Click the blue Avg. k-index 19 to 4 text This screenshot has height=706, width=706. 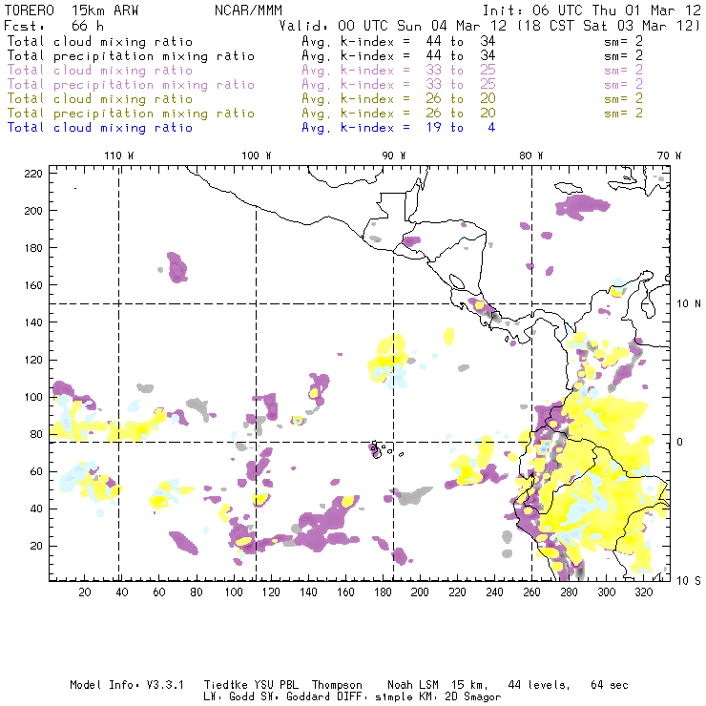398,128
